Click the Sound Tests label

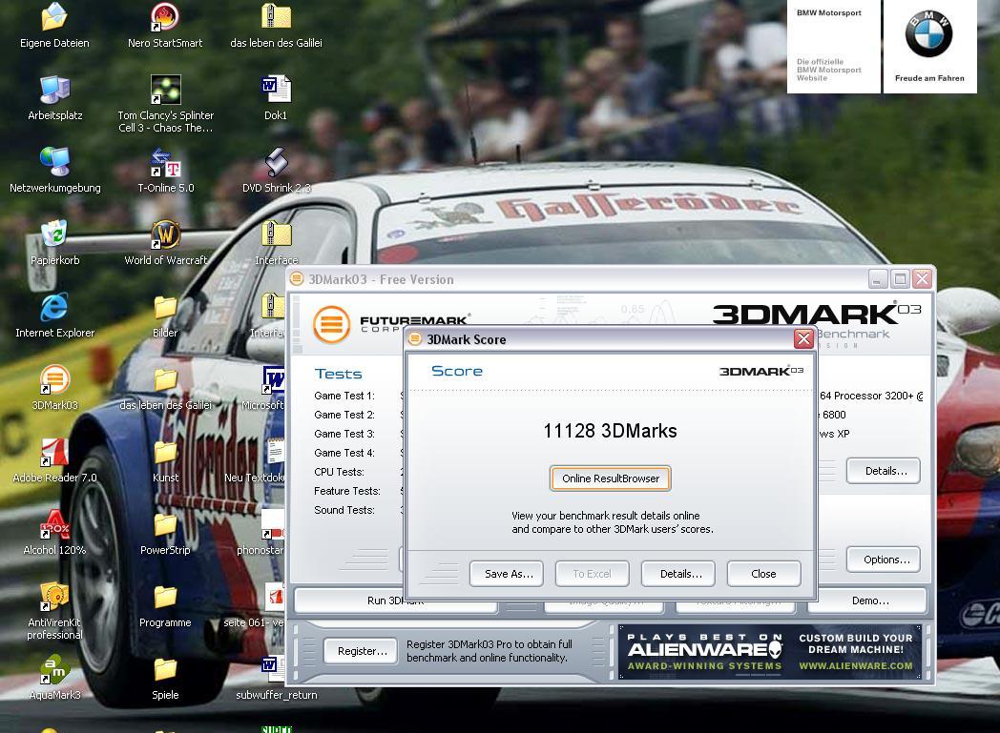point(344,510)
